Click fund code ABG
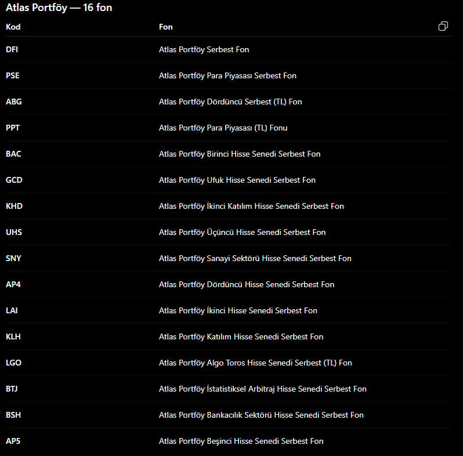Viewport: 463px width, 456px height. (x=14, y=102)
